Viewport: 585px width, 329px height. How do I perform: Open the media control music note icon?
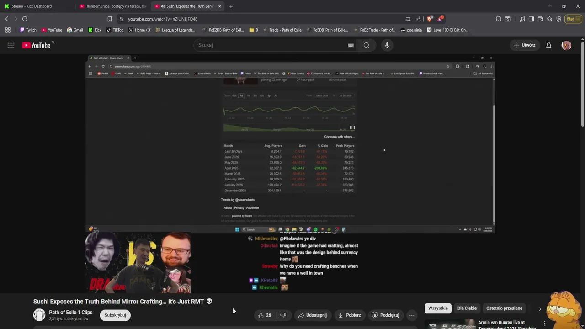coord(522,19)
